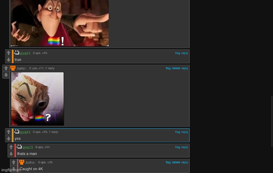Screen dimensions: 273x173
Task: Open gjyg15's profile from "true" comment
Action: pos(25,53)
